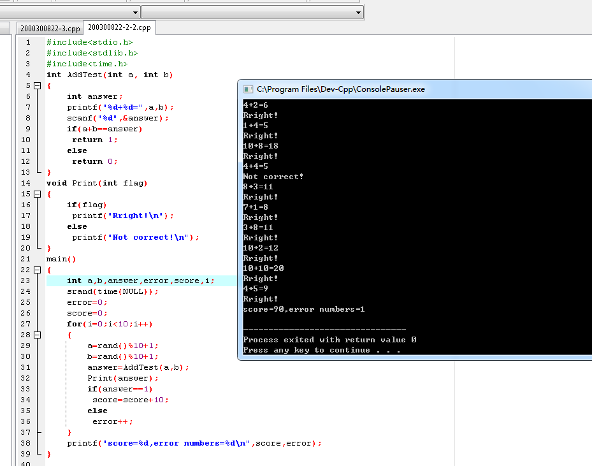Click 'Process exited with return value 0' text
Viewport: 592px width, 466px height.
[329, 340]
